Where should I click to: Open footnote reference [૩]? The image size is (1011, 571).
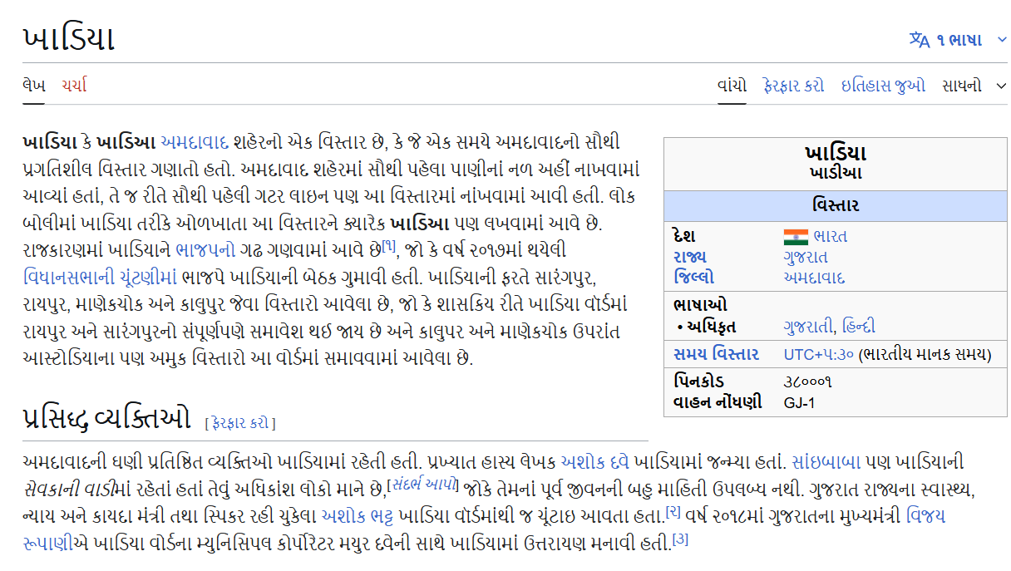coord(680,539)
